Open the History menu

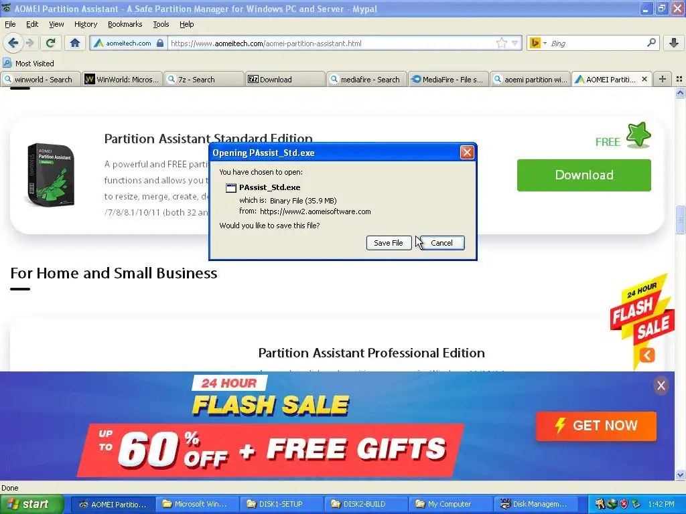click(x=85, y=24)
